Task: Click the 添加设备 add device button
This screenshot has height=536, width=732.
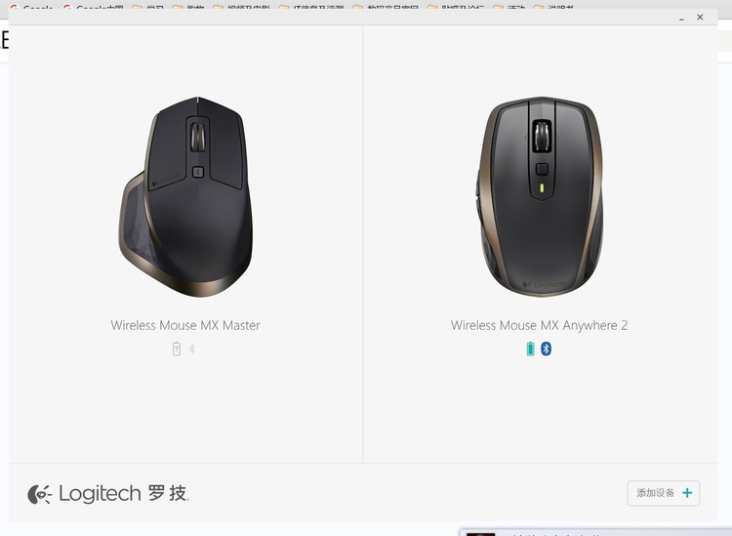Action: (x=664, y=493)
